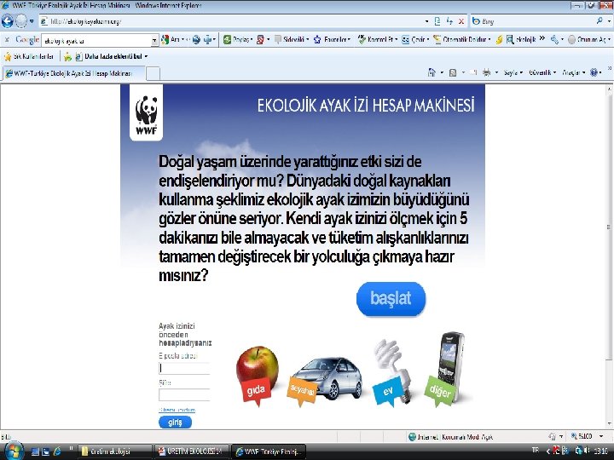Viewport: 614px width, 460px height.
Task: Click the greyed-out Forward navigation button
Action: [21, 21]
